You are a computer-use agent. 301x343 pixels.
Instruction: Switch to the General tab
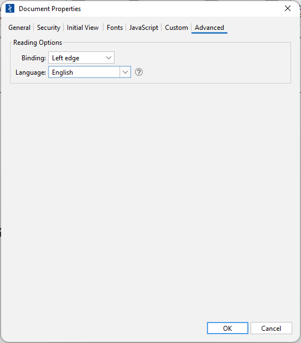tap(19, 28)
